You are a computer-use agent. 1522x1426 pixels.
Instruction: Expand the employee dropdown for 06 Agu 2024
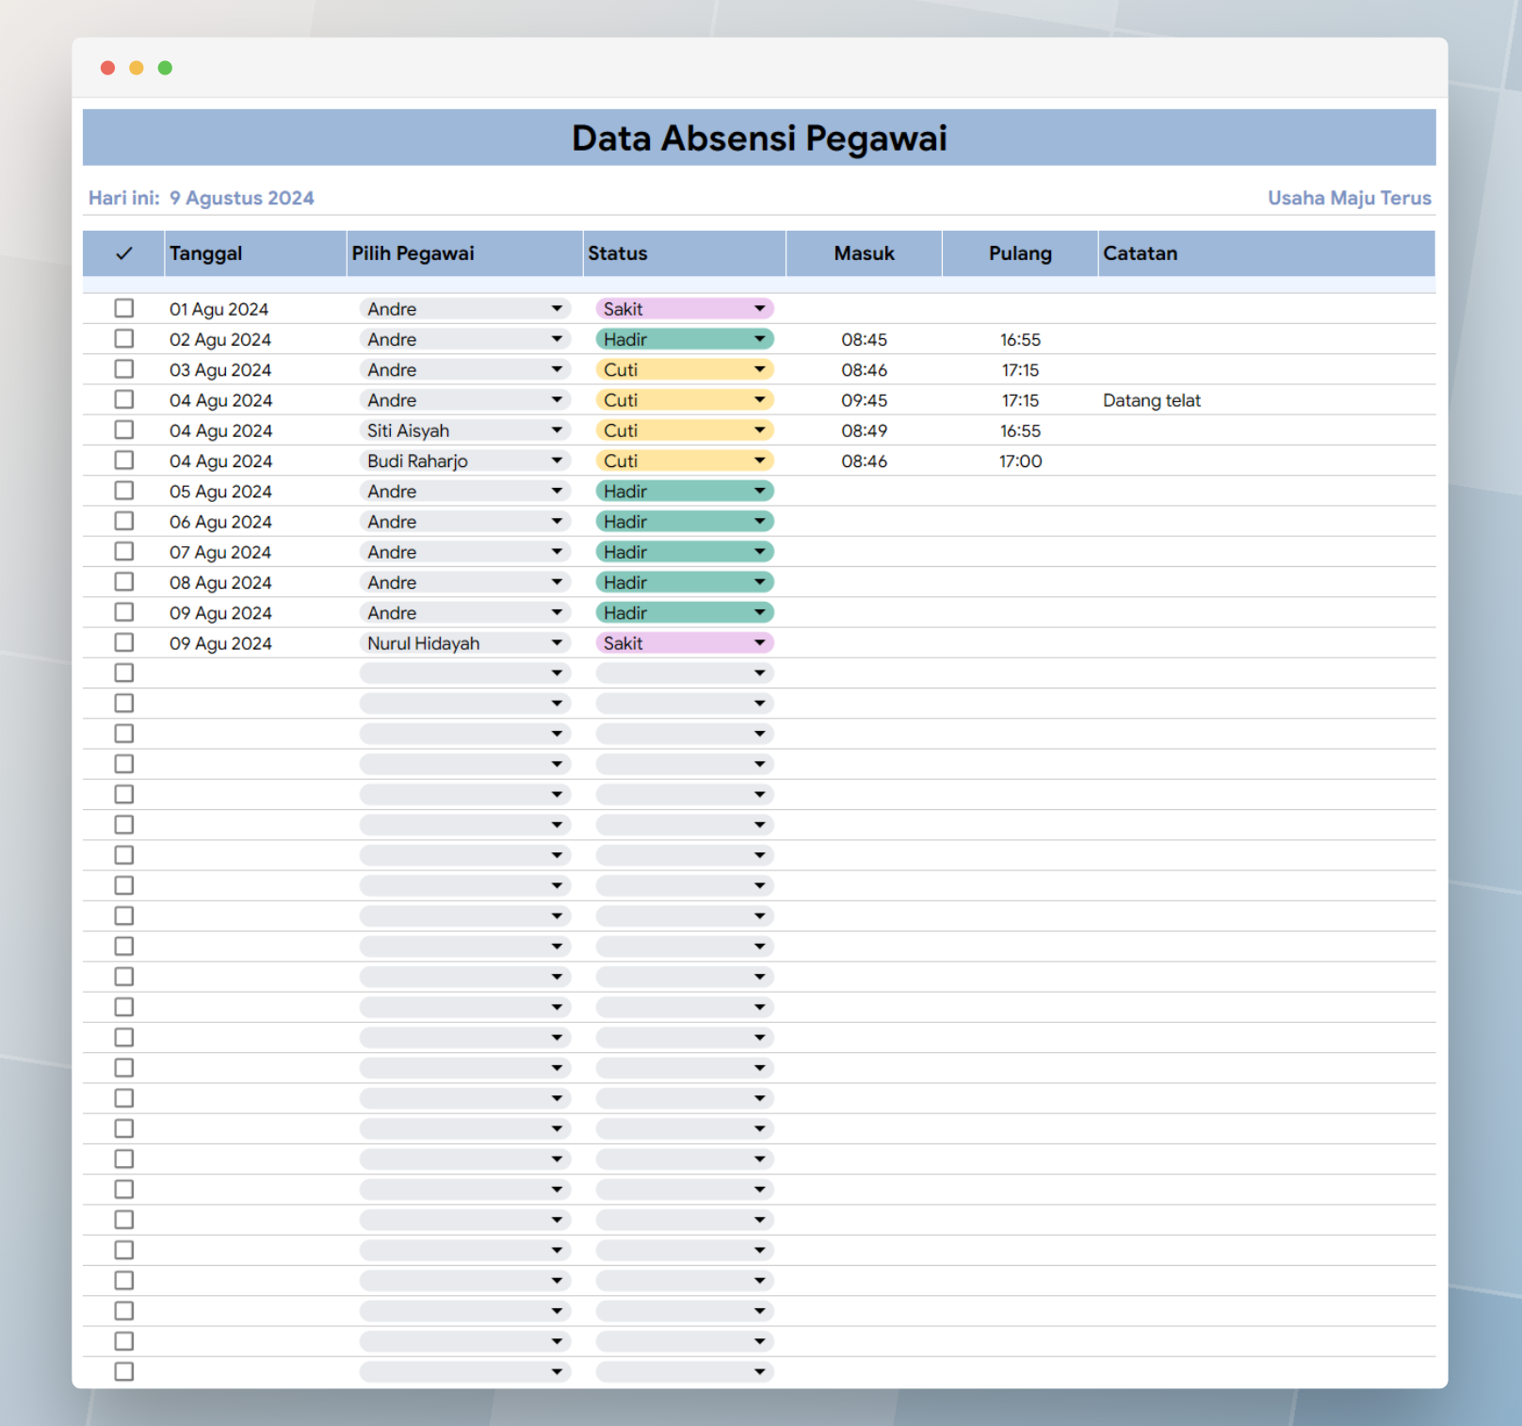(465, 521)
